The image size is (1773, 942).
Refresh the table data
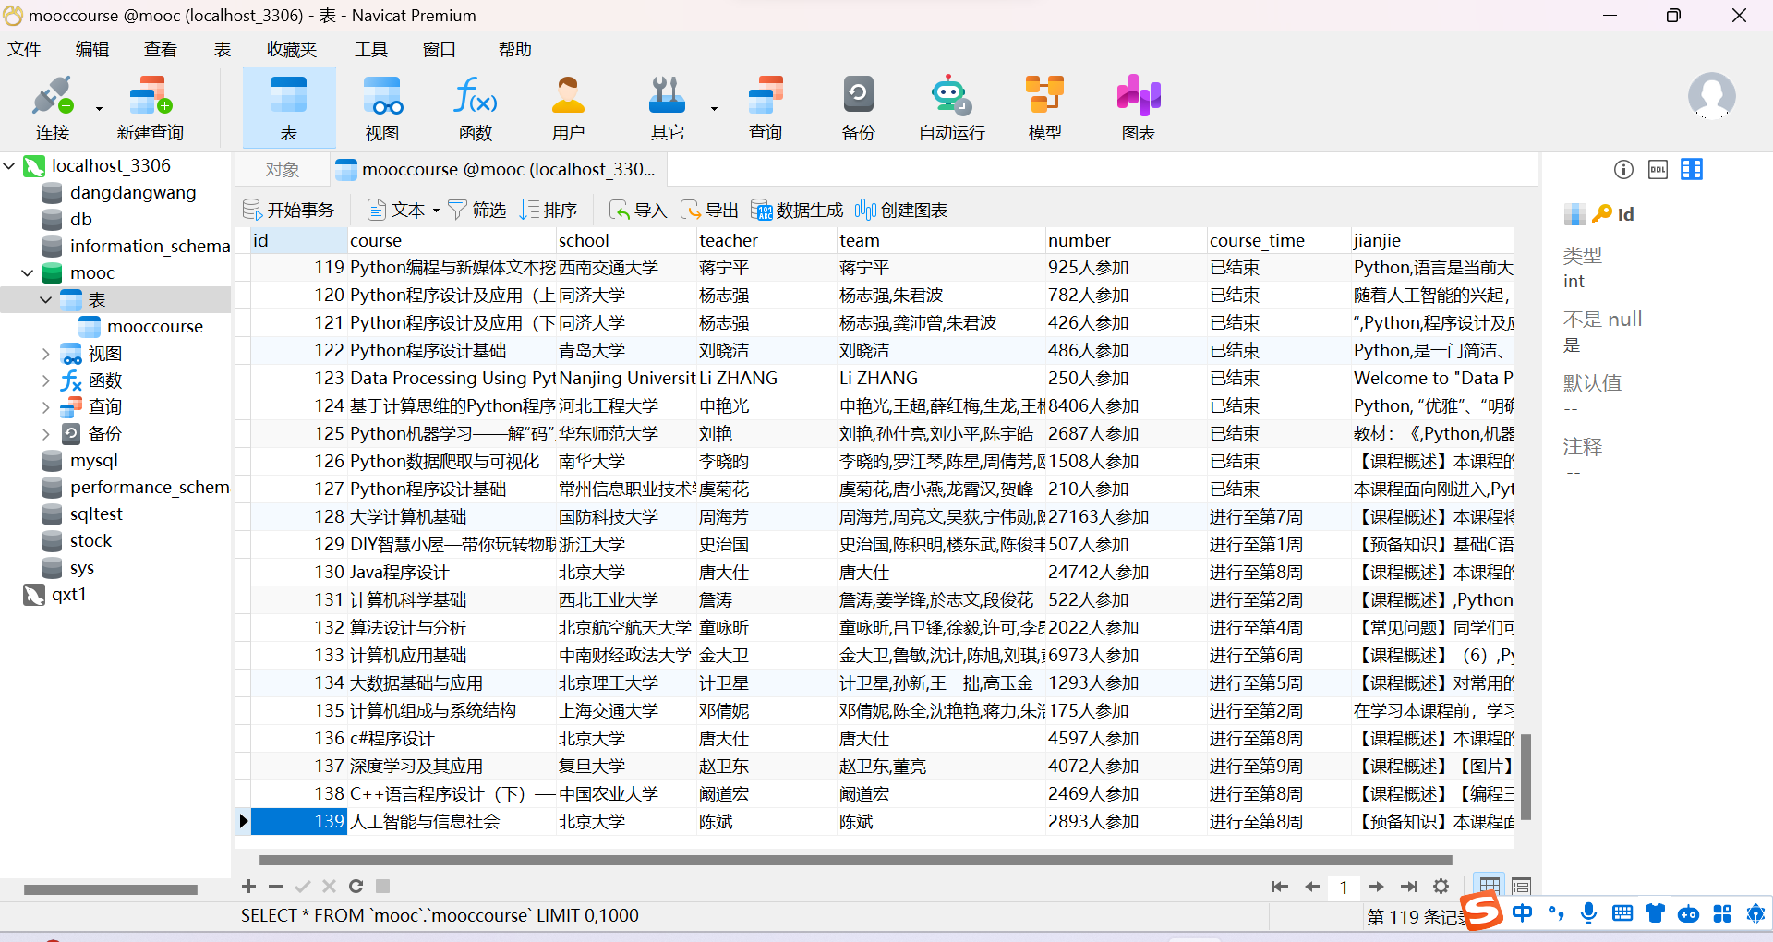[356, 887]
